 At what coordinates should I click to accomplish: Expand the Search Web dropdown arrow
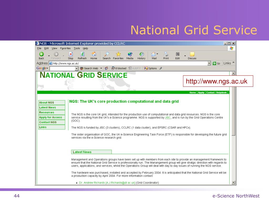tap(101, 68)
